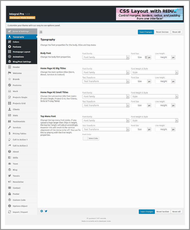Screen dimensions: 190x230
Task: Click the top Reset Section button
Action: coord(162,32)
